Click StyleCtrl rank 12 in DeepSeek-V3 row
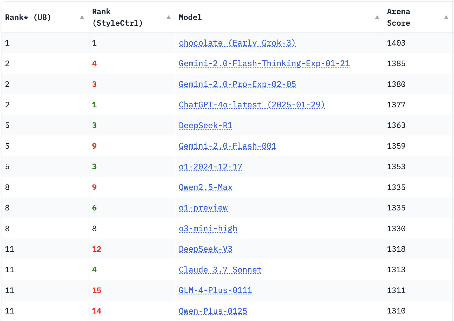 (97, 249)
